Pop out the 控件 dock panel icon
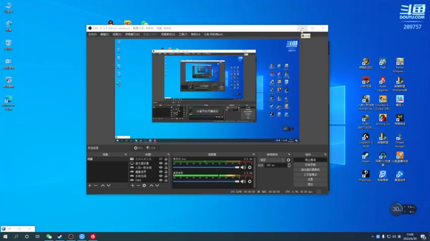This screenshot has width=430, height=241. pos(325,154)
